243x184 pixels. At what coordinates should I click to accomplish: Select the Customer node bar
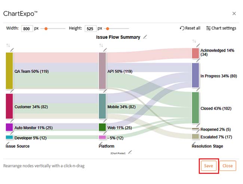[9, 106]
